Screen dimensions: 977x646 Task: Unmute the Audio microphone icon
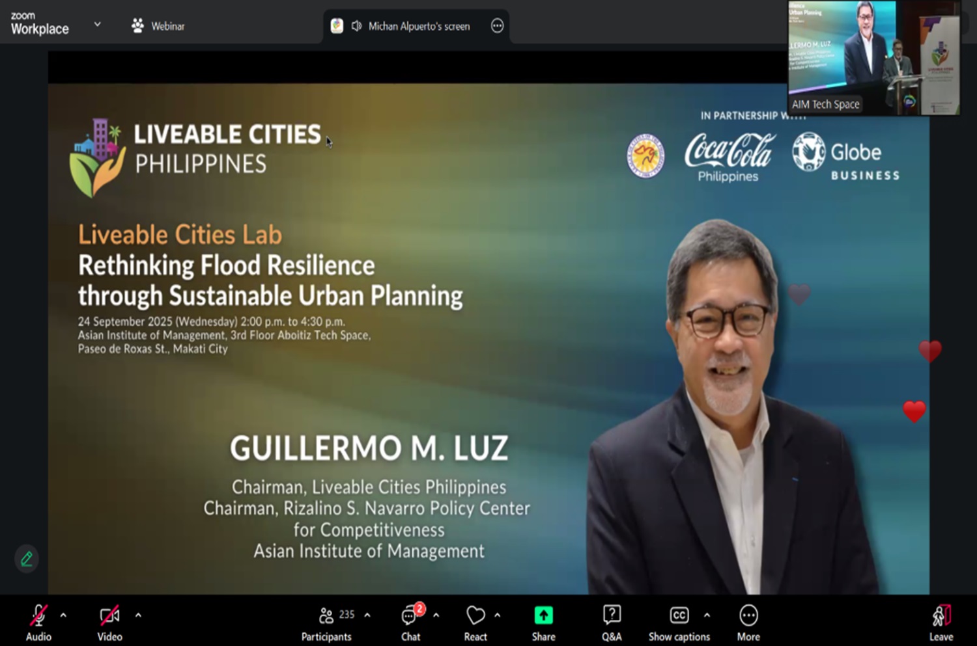click(x=38, y=615)
